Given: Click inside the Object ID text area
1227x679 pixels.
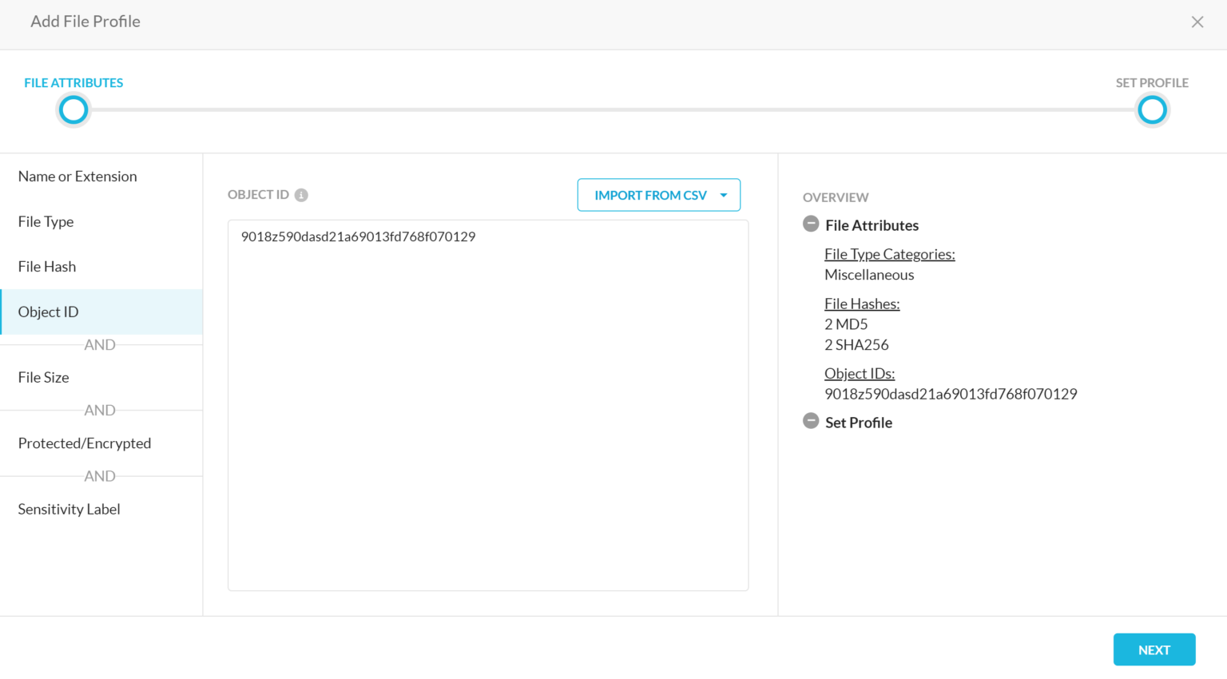Looking at the screenshot, I should pyautogui.click(x=487, y=399).
